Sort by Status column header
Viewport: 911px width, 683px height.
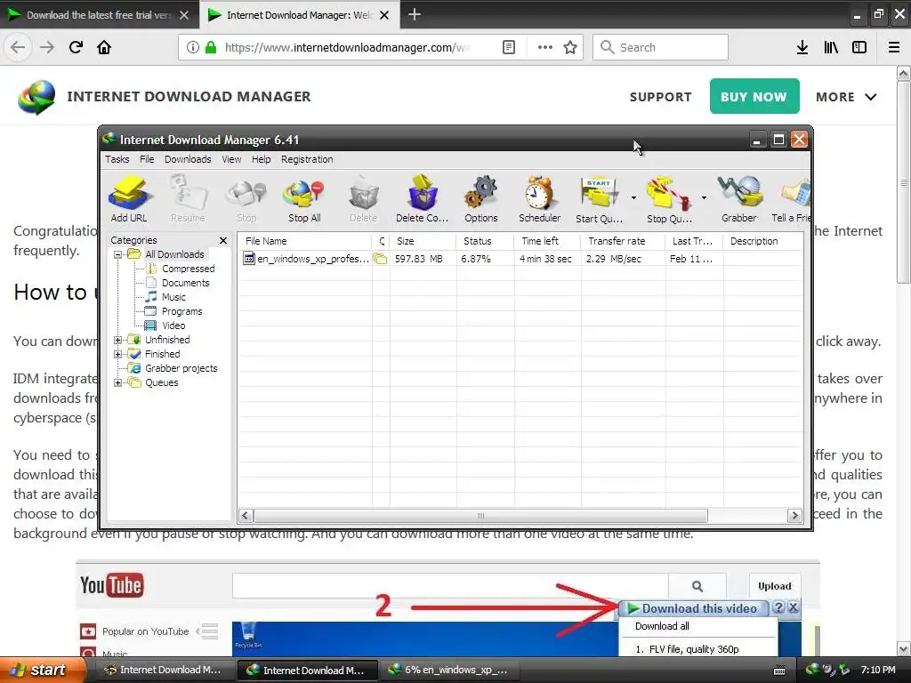[485, 241]
